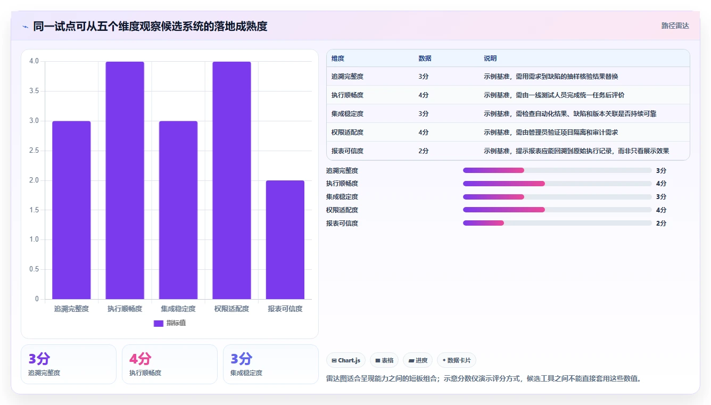Click the 4分 value beside 权限适配度 progress bar
This screenshot has height=405, width=711.
(662, 210)
